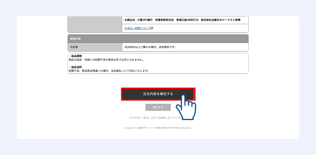Click the 注文内容を確定する confirm order button
This screenshot has width=316, height=155.
[x=158, y=94]
